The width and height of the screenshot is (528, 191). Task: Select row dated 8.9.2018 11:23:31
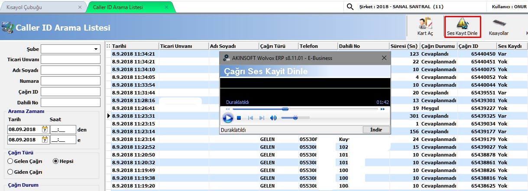point(319,116)
